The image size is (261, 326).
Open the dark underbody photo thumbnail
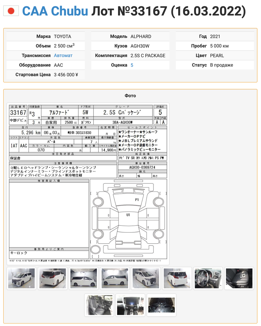click(x=161, y=305)
